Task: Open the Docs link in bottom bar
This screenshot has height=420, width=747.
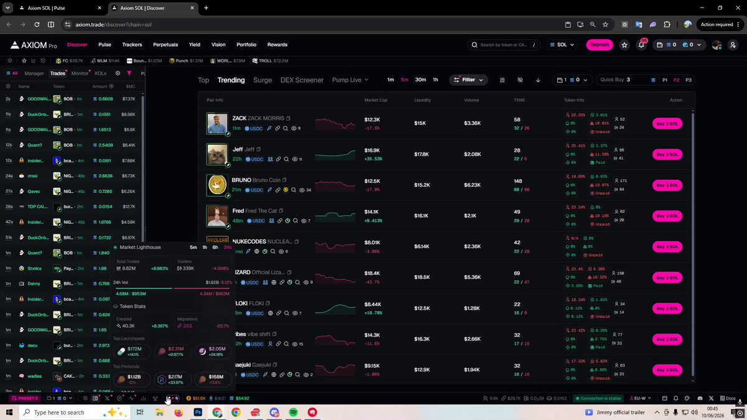Action: [x=727, y=398]
